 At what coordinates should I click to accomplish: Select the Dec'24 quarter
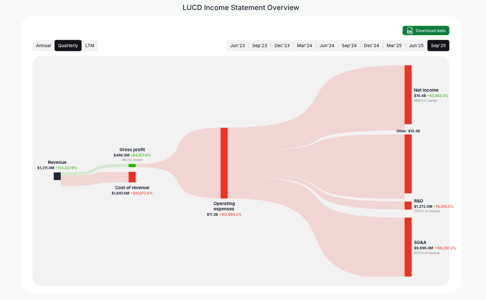[371, 45]
